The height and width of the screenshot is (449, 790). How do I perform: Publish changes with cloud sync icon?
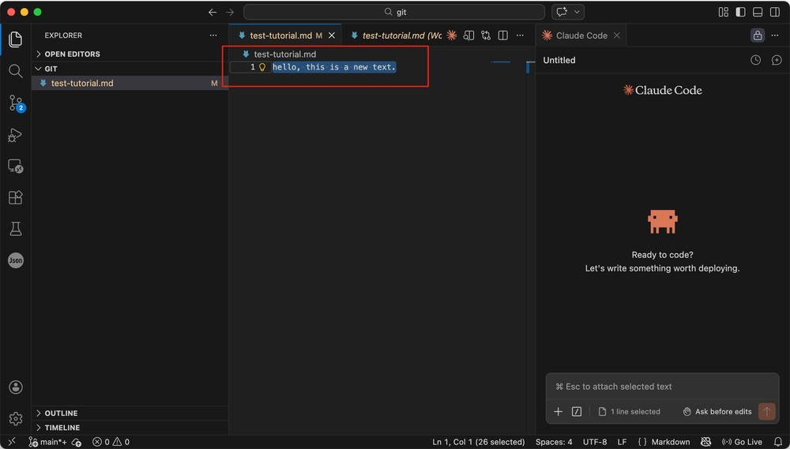tap(77, 442)
